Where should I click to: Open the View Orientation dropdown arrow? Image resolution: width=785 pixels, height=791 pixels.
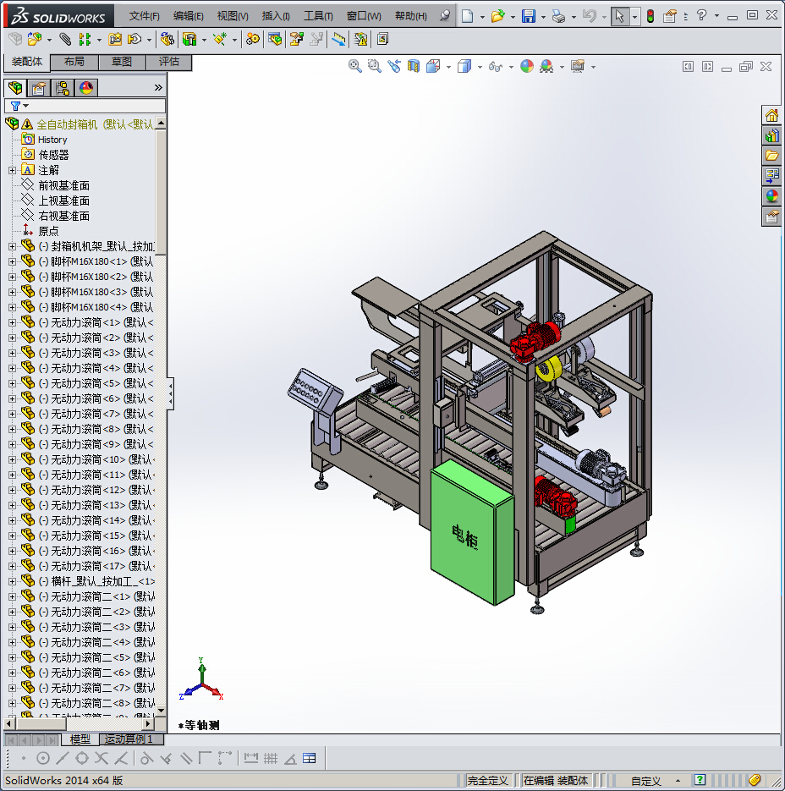pyautogui.click(x=448, y=67)
